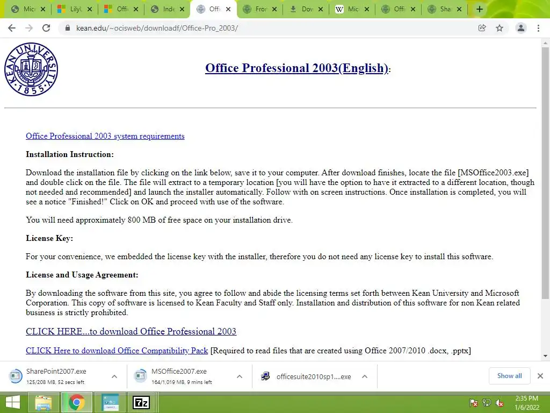550x413 pixels.
Task: Share this page icon
Action: click(482, 28)
